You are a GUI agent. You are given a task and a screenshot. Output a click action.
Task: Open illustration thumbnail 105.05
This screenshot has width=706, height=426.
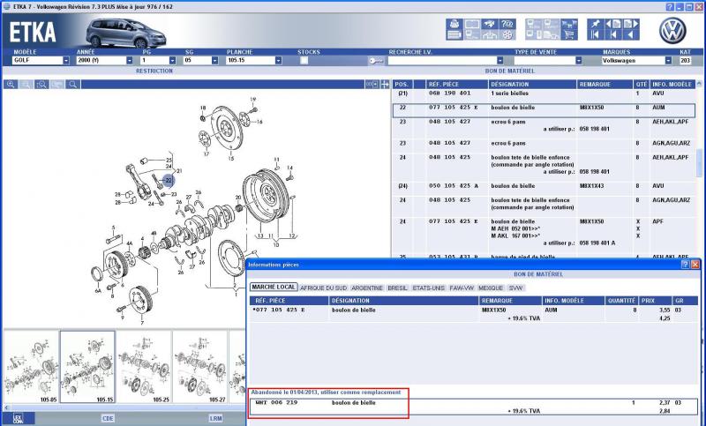pyautogui.click(x=31, y=367)
